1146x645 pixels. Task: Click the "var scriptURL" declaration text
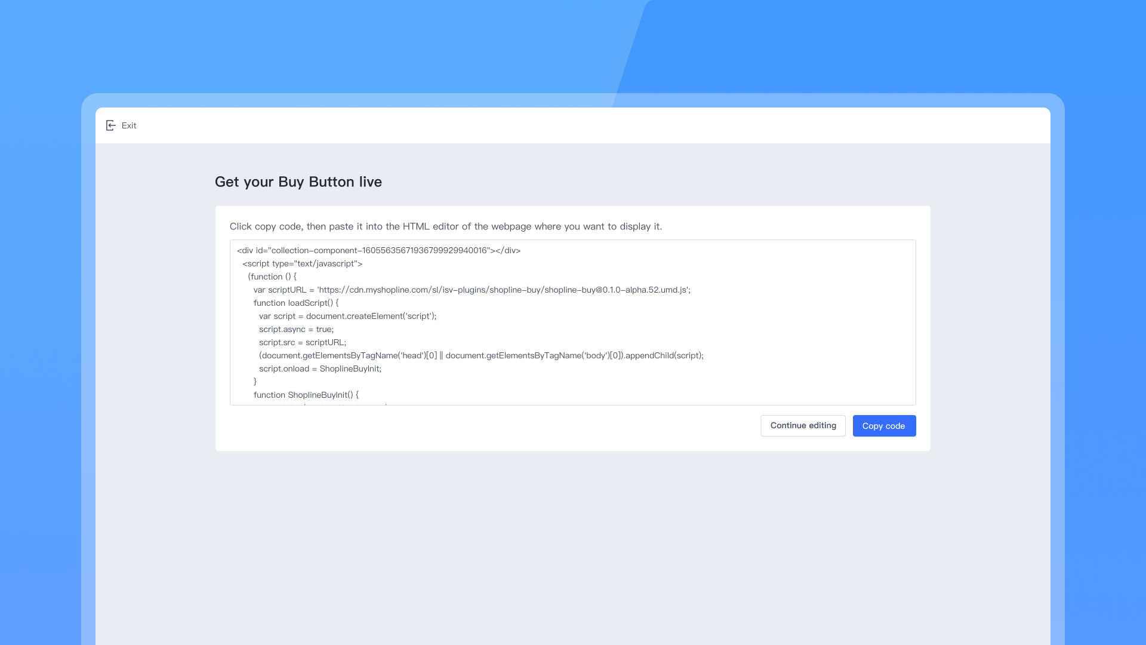point(279,290)
